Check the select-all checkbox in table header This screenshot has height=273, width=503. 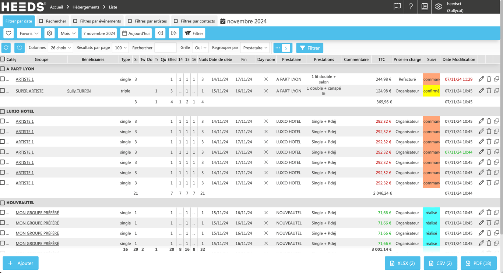(3, 59)
